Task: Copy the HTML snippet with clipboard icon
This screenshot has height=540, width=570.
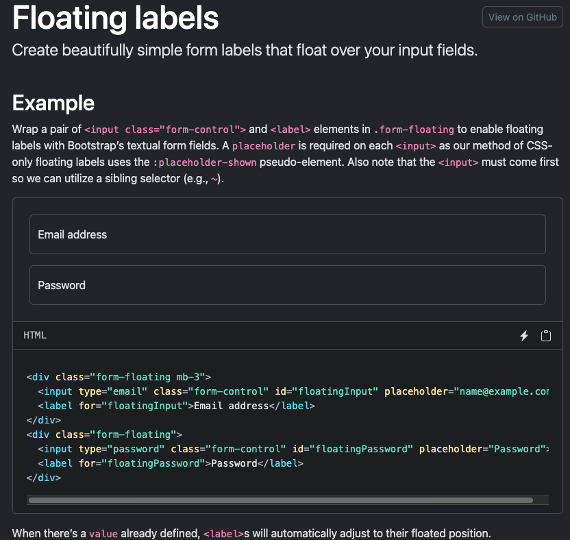Action: (x=545, y=336)
